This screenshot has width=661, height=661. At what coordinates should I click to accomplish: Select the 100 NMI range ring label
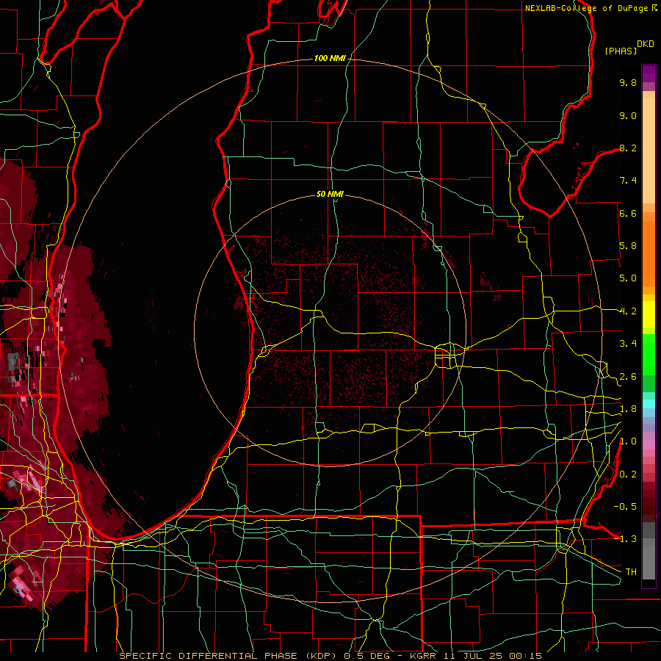pos(330,58)
